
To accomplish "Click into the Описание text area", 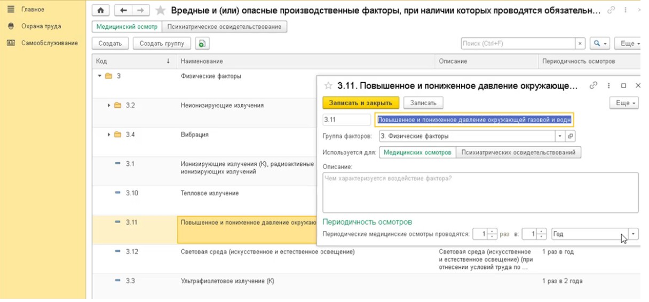I will click(x=480, y=192).
